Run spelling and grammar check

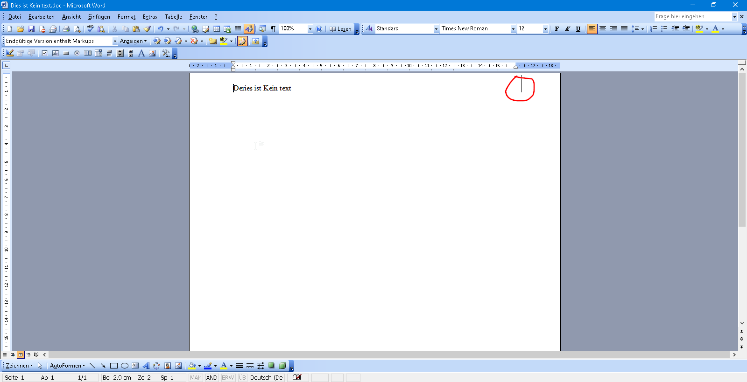90,29
